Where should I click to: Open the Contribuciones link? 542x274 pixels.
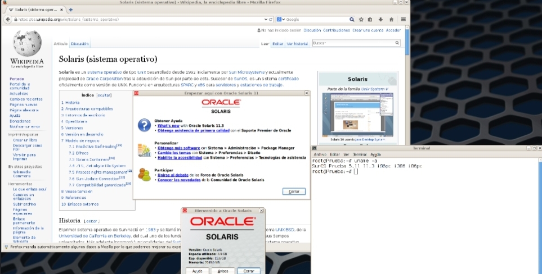337,30
